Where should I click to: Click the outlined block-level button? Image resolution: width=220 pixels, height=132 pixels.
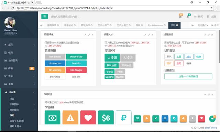188,76
